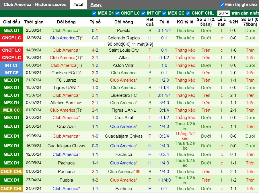Open Puebla team in the 25/08/24 row
Image resolution: width=259 pixels, height=193 pixels.
pos(124,31)
